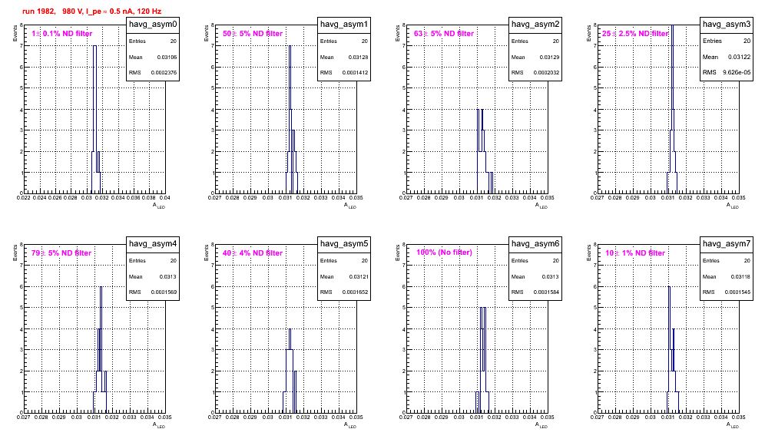Click the 0.04 x-axis label of havg_asym0 plot

pyautogui.click(x=165, y=198)
